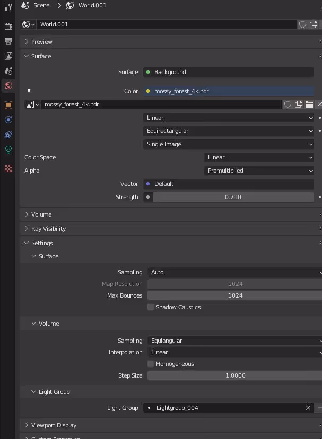Unlink the mossy_forest_4k.hdr image

[319, 104]
